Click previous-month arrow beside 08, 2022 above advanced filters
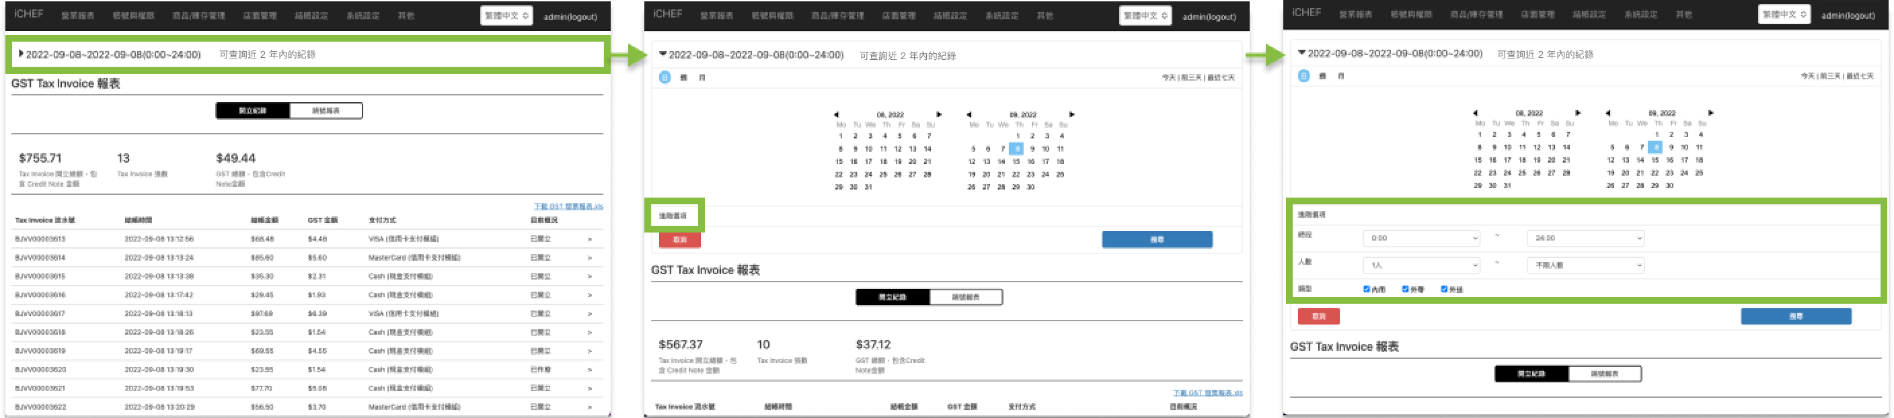The width and height of the screenshot is (1894, 418). (1475, 113)
